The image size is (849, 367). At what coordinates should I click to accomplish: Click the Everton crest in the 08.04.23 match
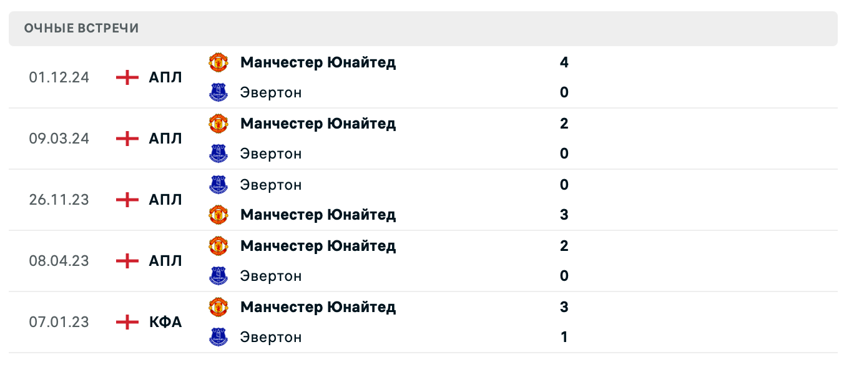click(218, 276)
